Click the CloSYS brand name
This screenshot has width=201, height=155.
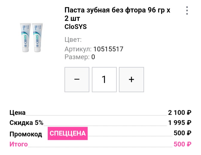click(x=75, y=27)
